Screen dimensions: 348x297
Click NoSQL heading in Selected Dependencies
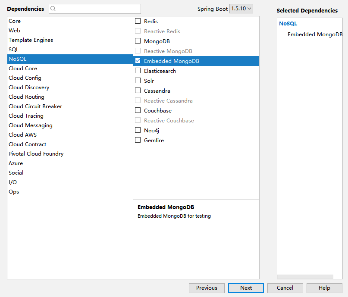(288, 24)
